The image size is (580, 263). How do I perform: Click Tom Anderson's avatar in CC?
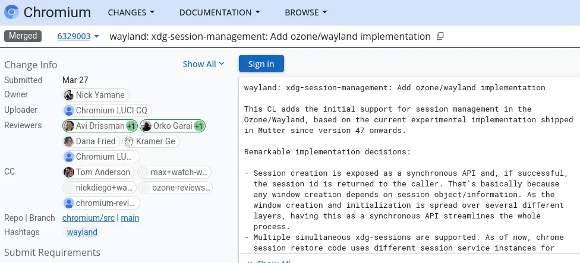69,172
